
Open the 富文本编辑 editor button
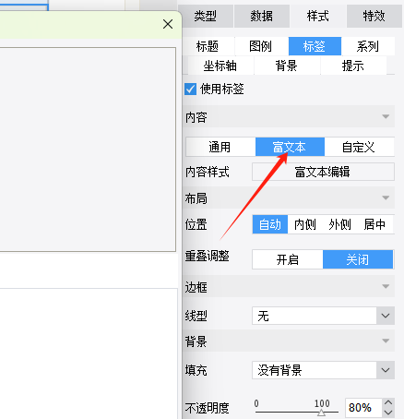(x=323, y=172)
